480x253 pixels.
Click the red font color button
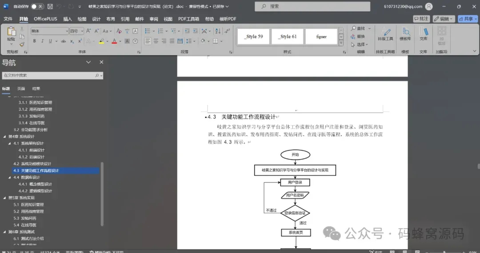pos(114,41)
